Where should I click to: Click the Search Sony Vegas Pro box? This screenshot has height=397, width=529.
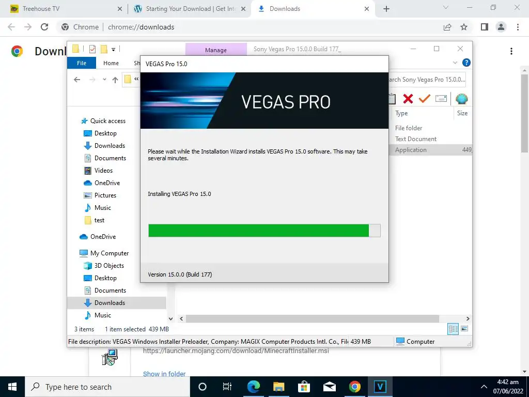tap(427, 80)
